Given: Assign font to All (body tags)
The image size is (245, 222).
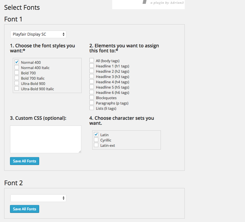Looking at the screenshot, I should (x=92, y=60).
